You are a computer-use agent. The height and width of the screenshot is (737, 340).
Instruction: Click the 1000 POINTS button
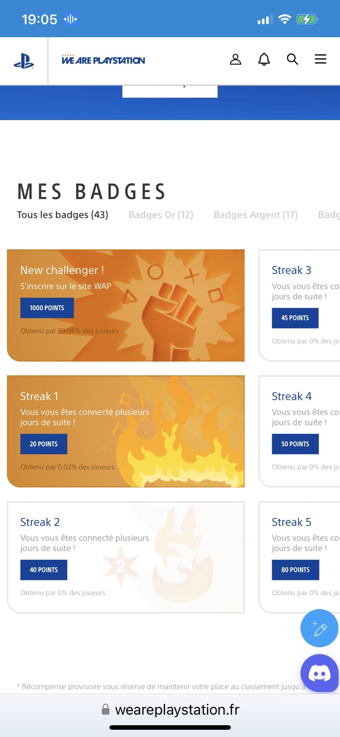[47, 308]
